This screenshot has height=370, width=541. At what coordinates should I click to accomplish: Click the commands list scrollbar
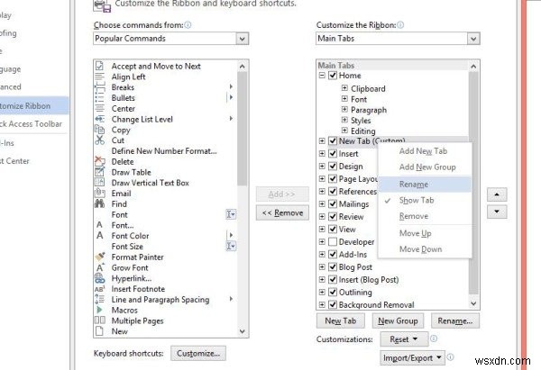(242, 135)
